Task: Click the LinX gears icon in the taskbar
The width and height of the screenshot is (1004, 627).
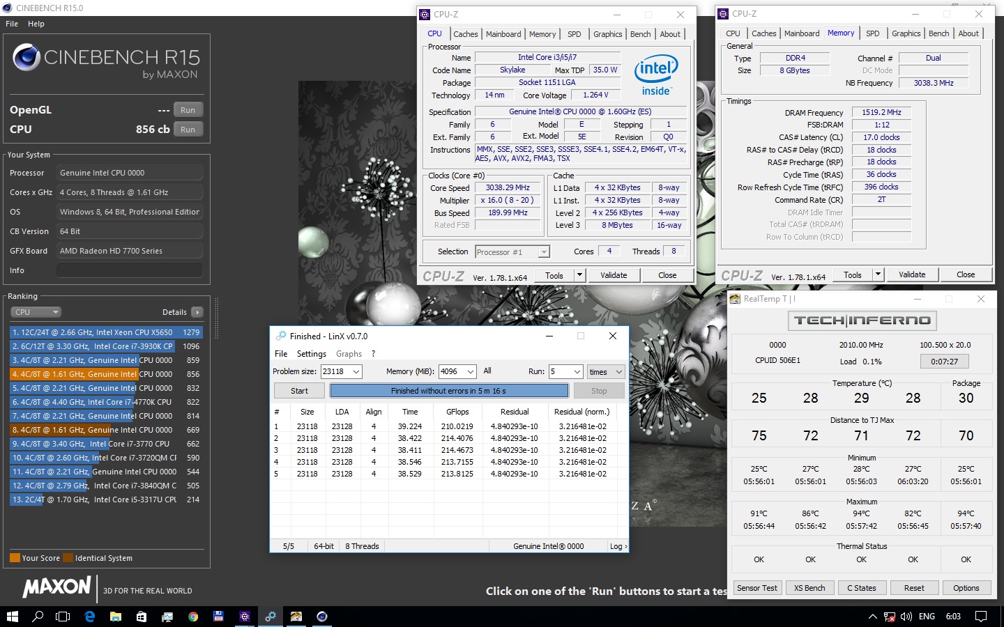Action: click(271, 617)
